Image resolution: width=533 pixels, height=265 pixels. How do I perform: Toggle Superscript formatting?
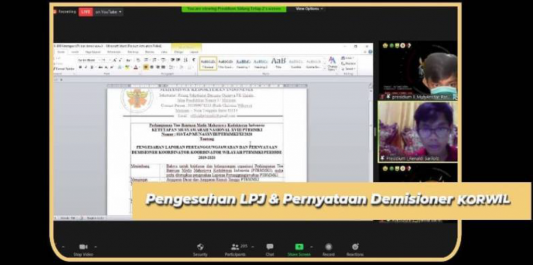112,67
